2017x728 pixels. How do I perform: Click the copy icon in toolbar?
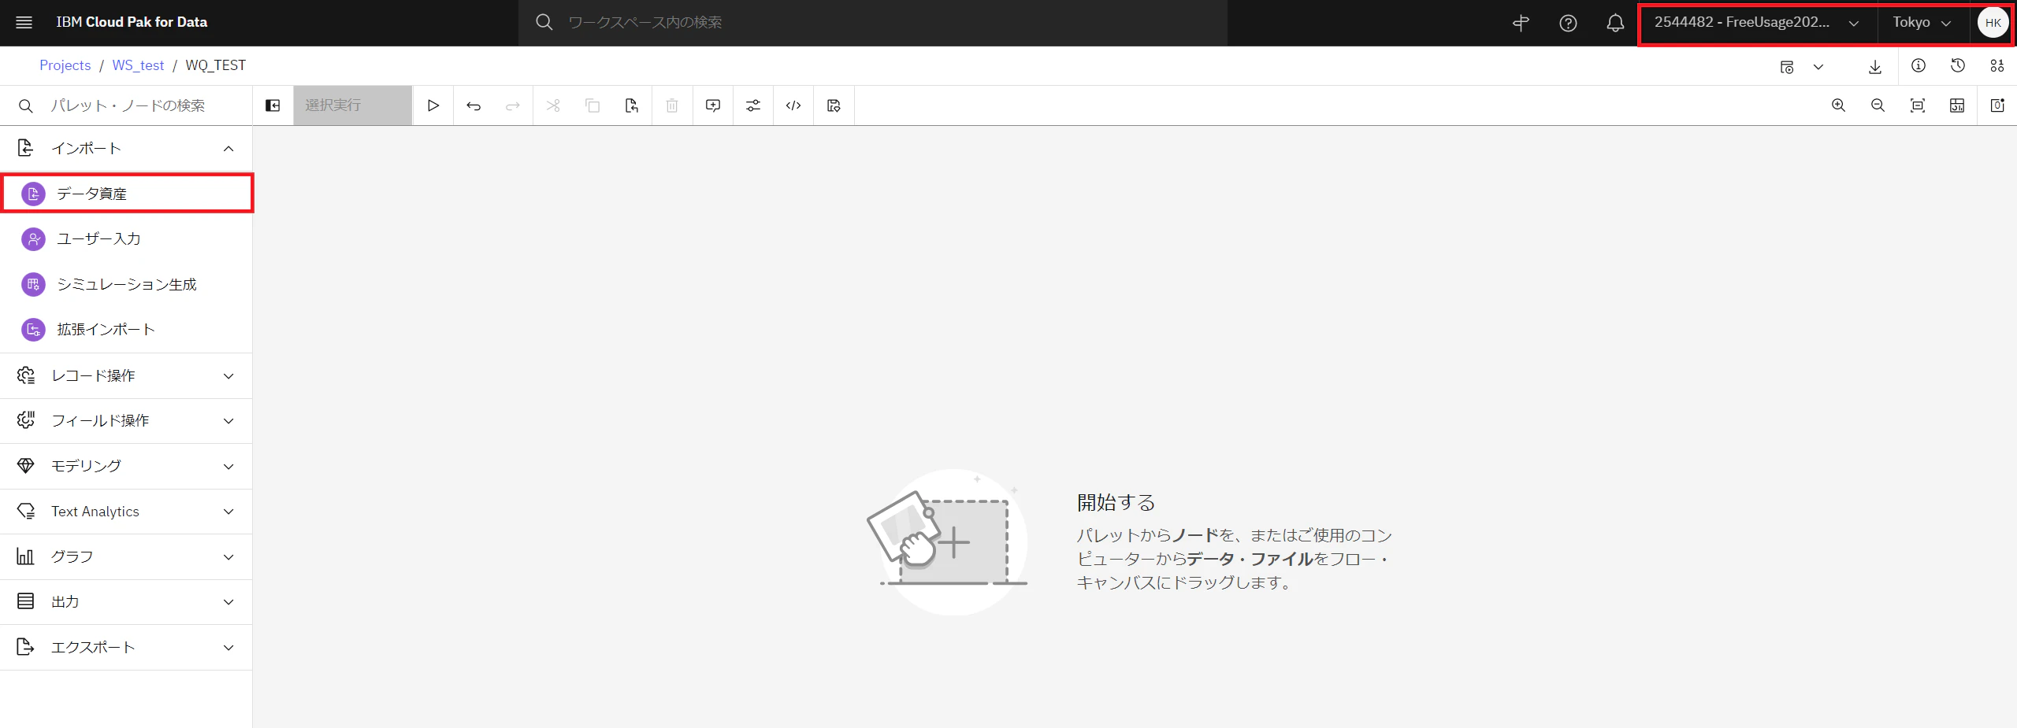click(x=592, y=105)
